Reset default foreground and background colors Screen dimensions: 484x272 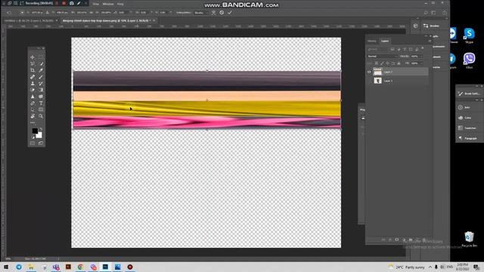tap(33, 138)
